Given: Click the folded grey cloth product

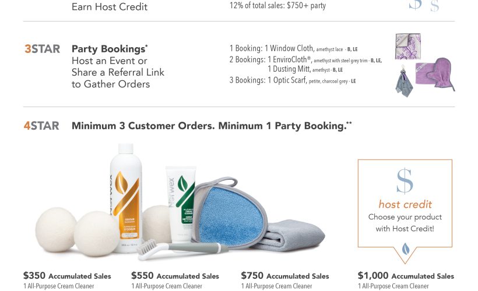Looking at the screenshot, I should click(x=290, y=235).
